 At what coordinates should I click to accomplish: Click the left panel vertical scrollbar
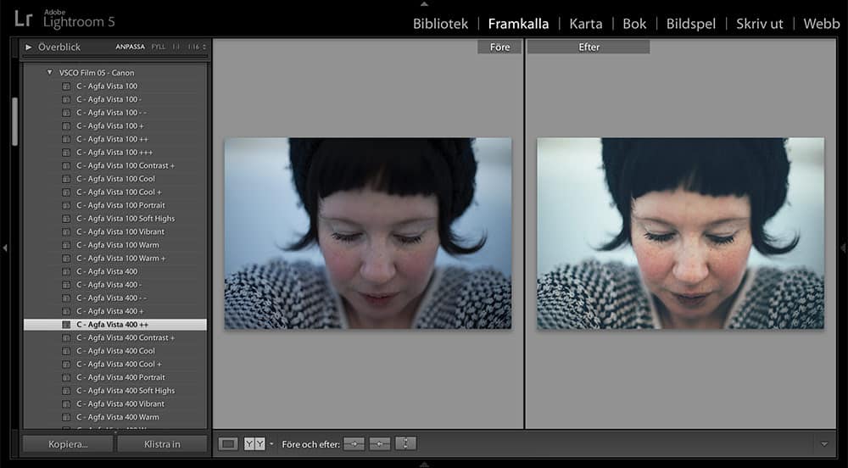pos(14,123)
